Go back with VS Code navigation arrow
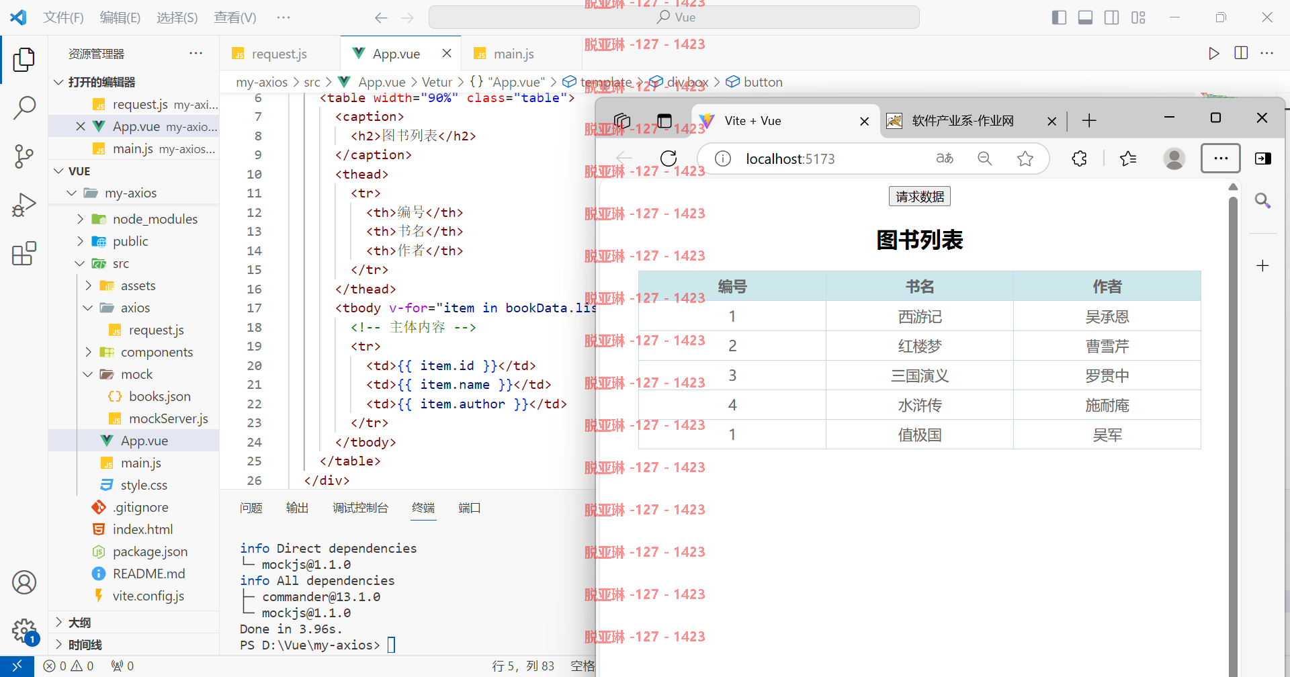1290x677 pixels. point(381,18)
